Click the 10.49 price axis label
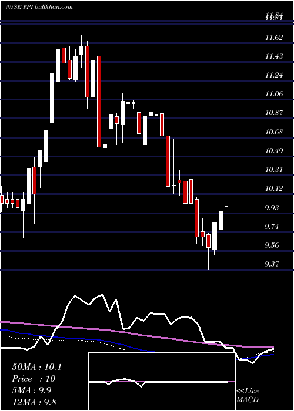 274,151
